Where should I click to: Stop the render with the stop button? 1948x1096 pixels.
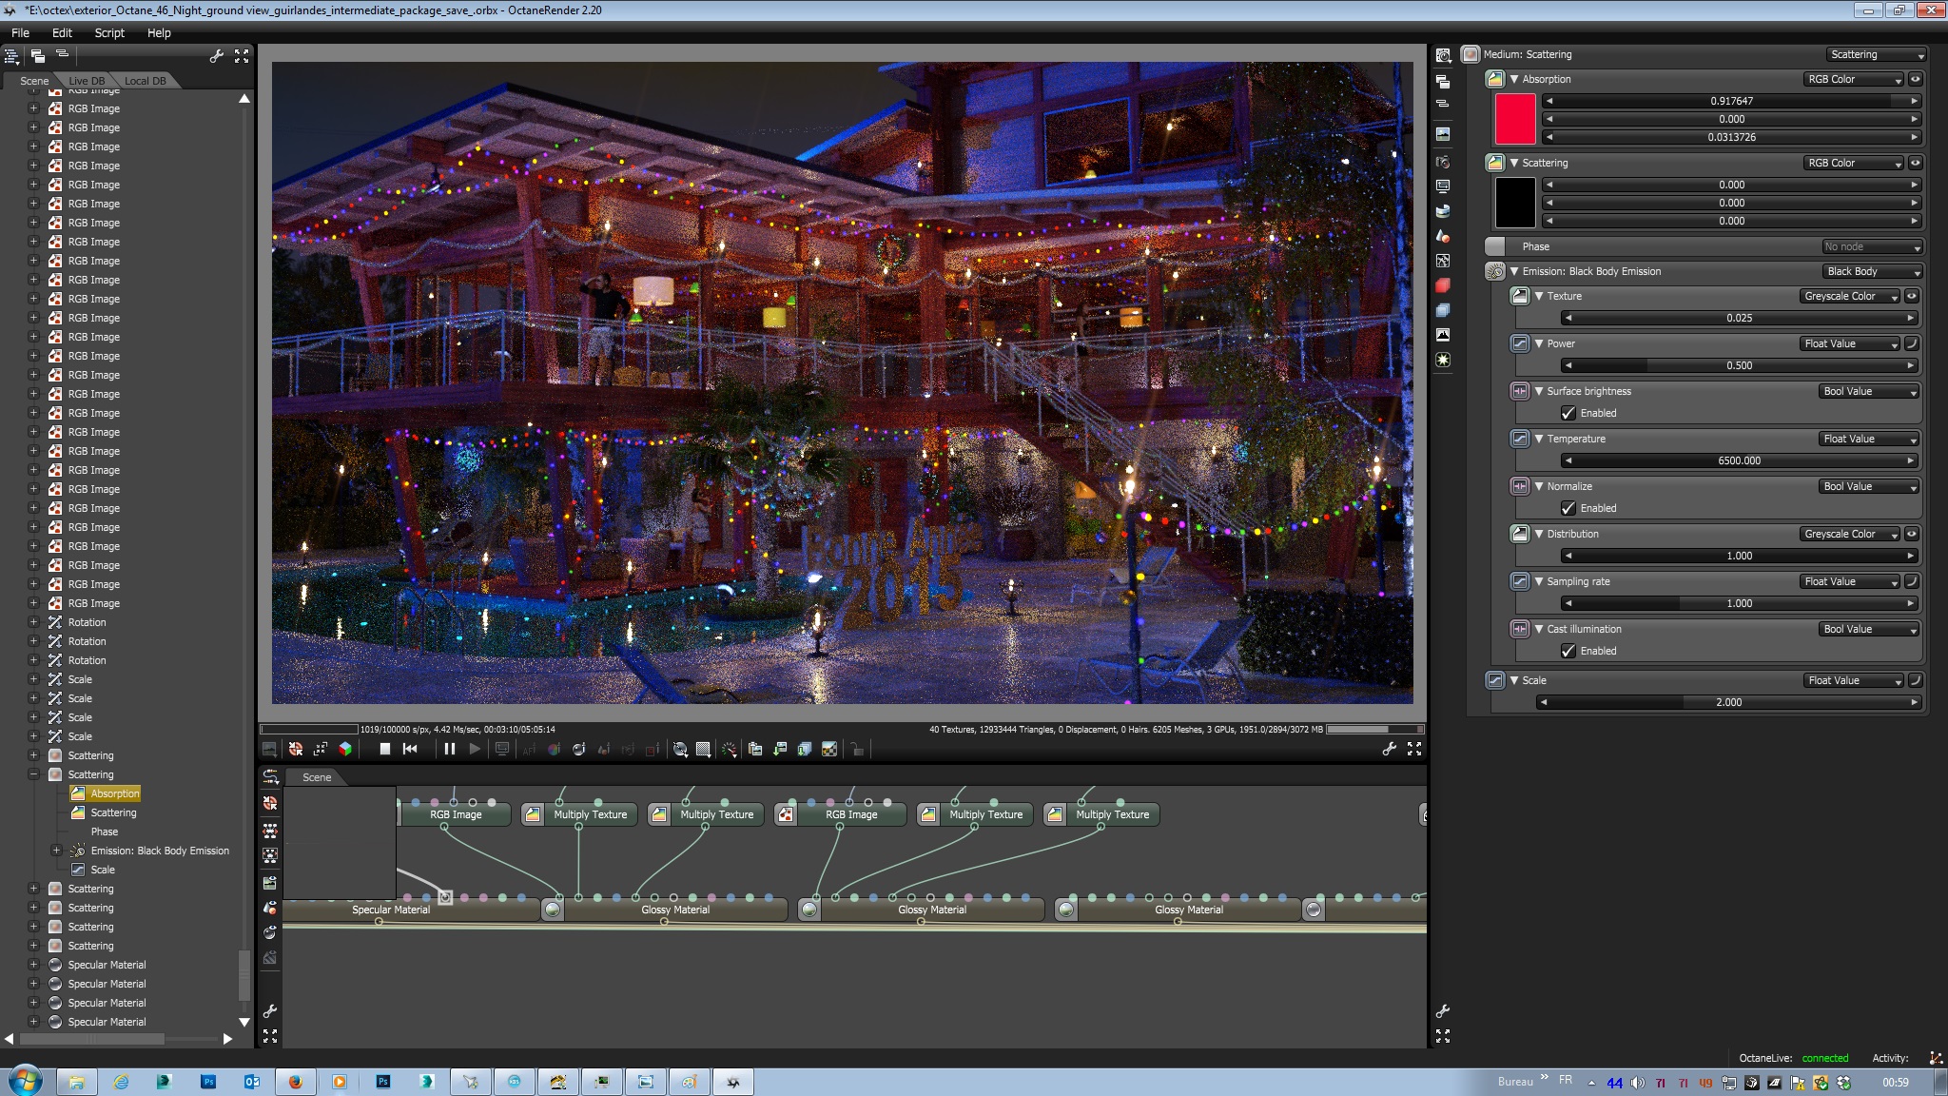coord(385,749)
